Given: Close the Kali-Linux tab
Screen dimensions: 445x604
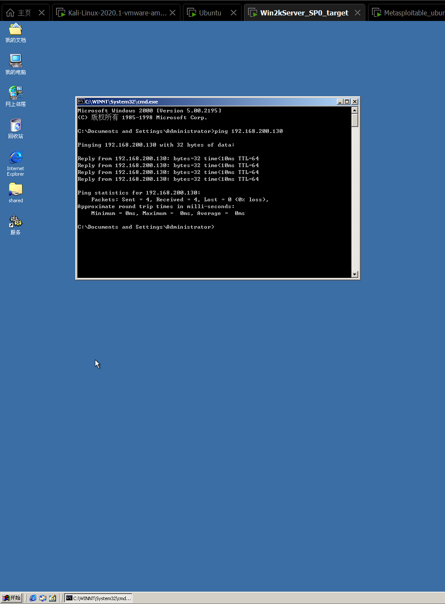Looking at the screenshot, I should pos(172,13).
